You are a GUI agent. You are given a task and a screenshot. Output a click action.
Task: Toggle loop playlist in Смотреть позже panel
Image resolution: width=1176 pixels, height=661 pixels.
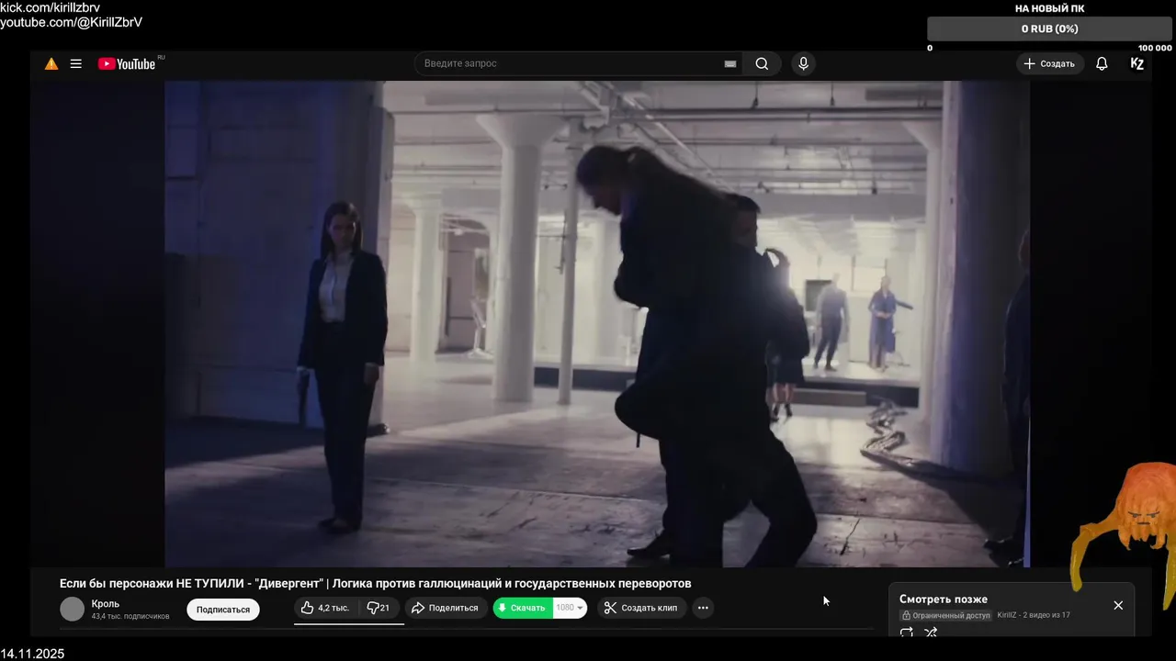(907, 632)
